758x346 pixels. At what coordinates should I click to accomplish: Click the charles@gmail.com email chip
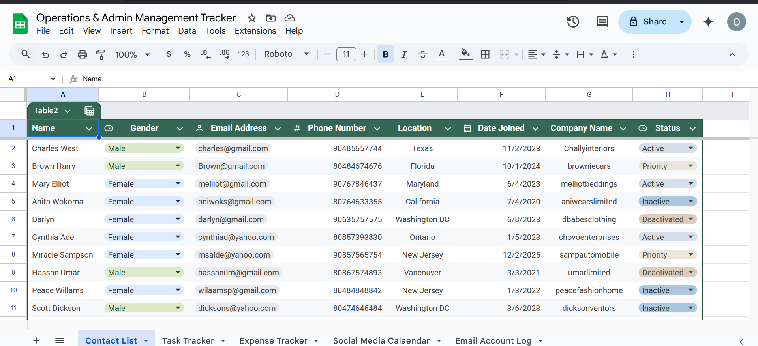coord(233,148)
